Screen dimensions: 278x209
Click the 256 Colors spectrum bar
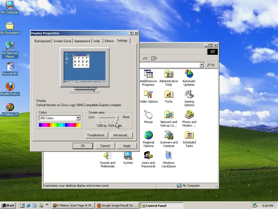coord(60,125)
